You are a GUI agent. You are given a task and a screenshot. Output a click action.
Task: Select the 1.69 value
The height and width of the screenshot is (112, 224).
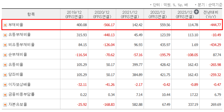tap(195, 45)
